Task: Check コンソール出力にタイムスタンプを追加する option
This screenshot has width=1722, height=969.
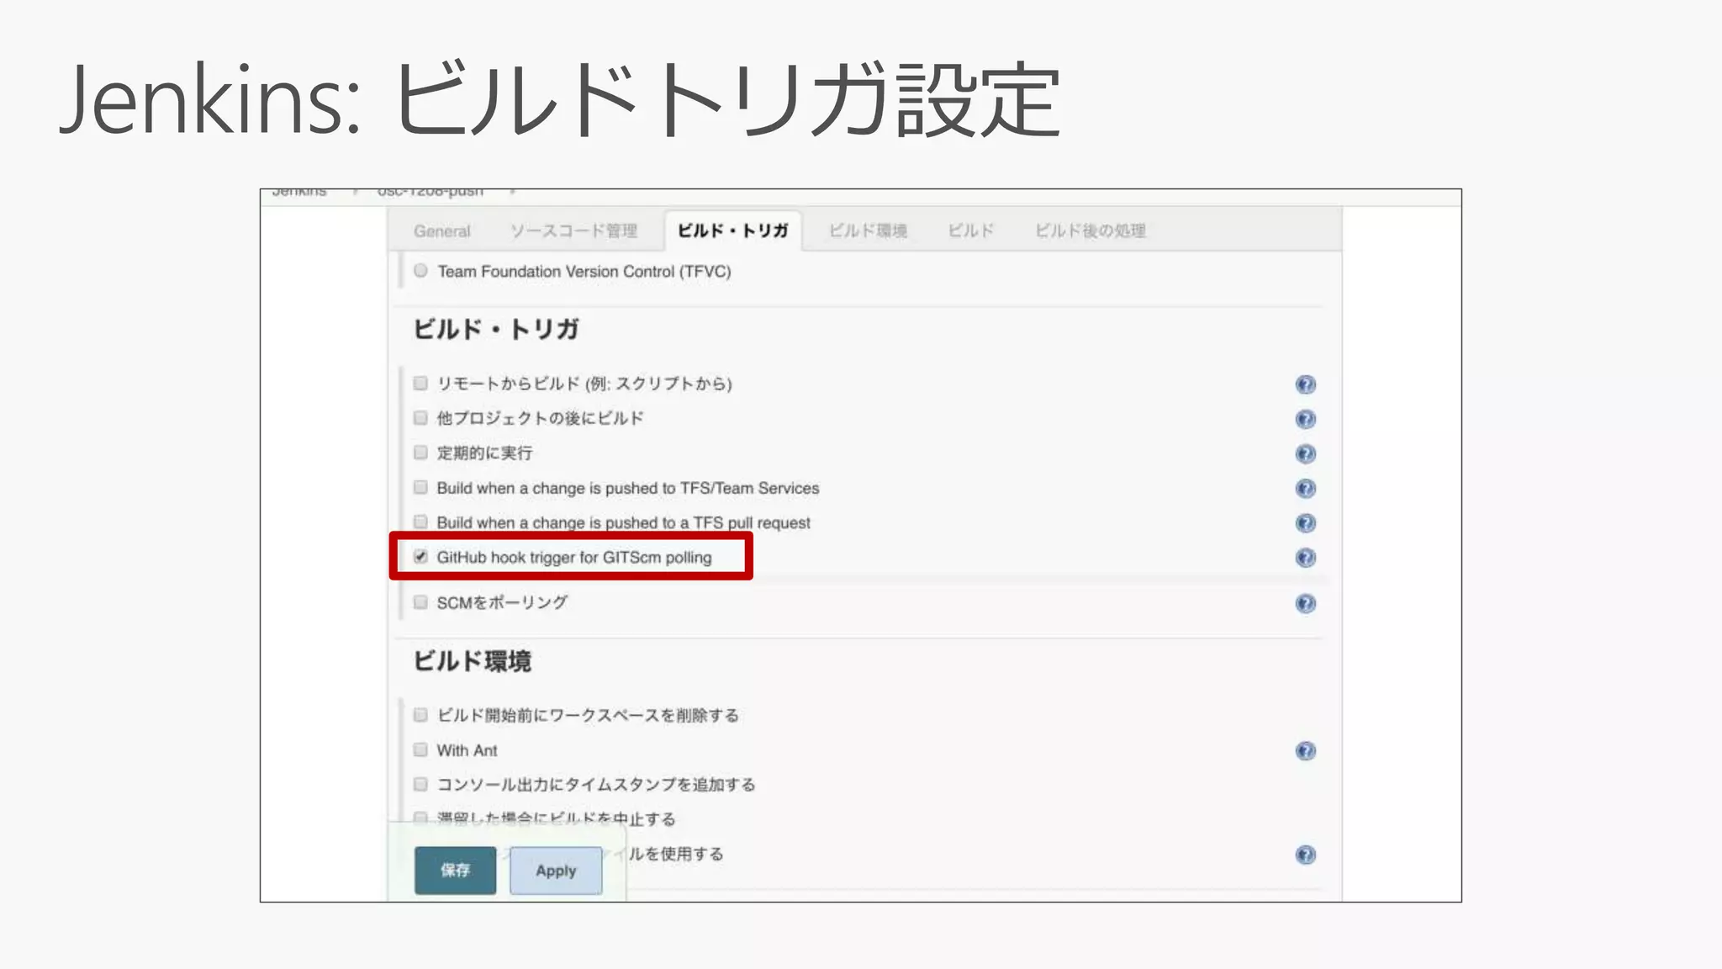Action: pyautogui.click(x=420, y=784)
